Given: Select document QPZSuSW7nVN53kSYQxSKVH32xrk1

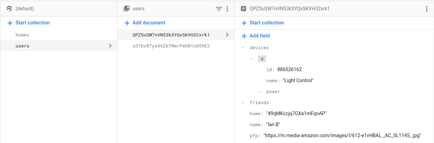Looking at the screenshot, I should point(171,35).
